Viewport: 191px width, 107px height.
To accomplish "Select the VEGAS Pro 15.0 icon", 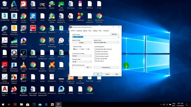I will 24,54.
